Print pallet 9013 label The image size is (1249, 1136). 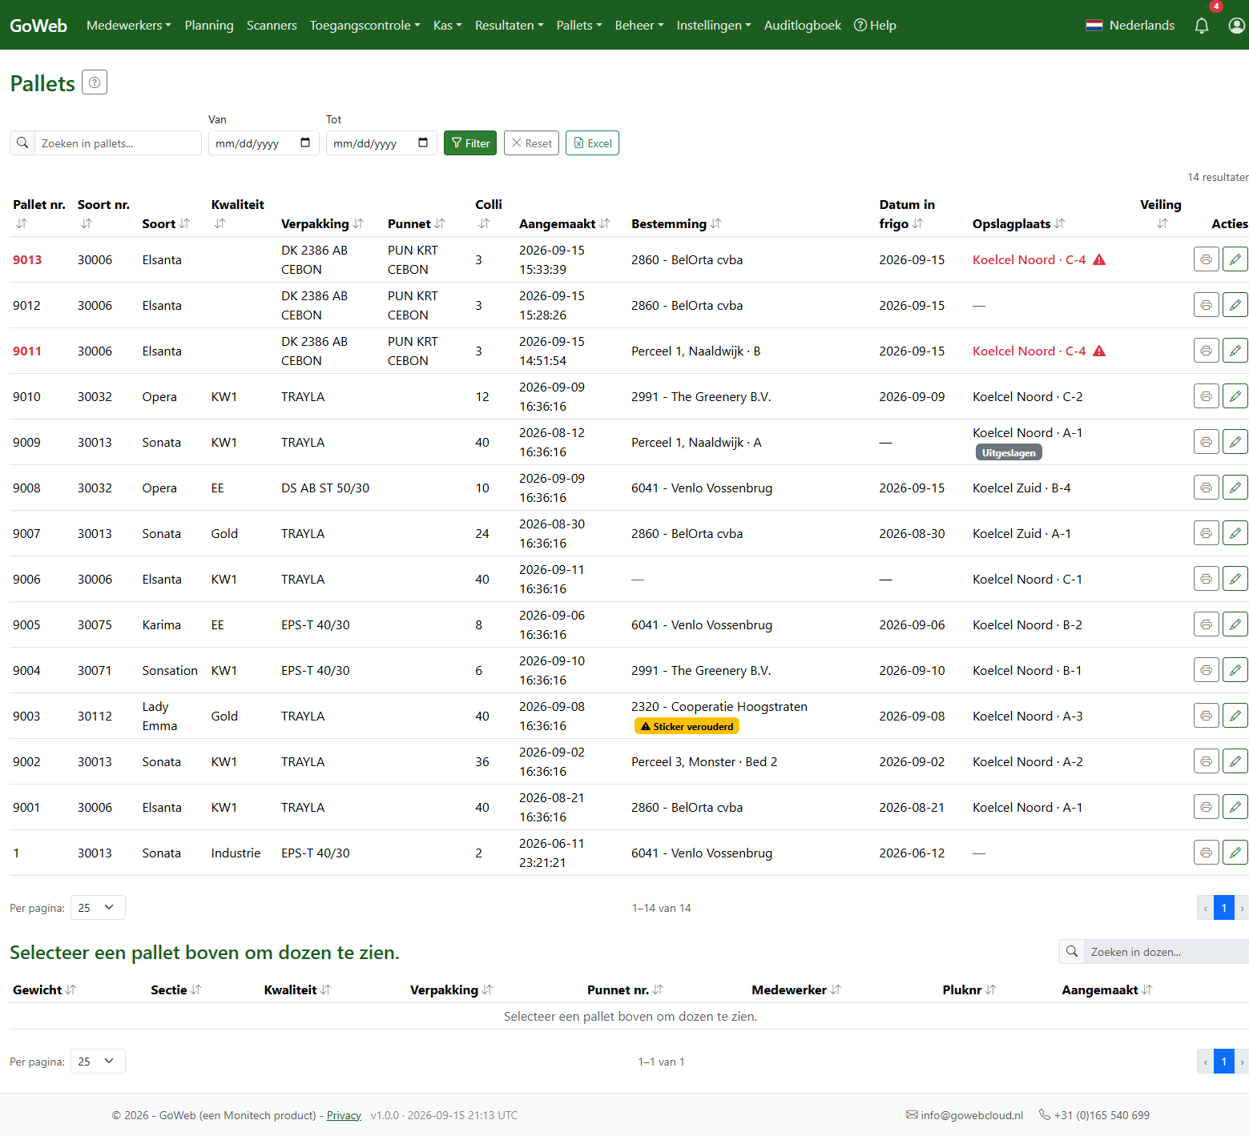click(1206, 259)
